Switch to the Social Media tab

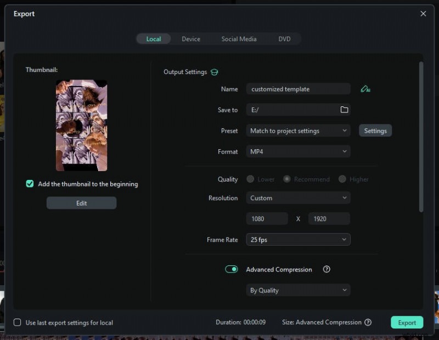tap(239, 38)
